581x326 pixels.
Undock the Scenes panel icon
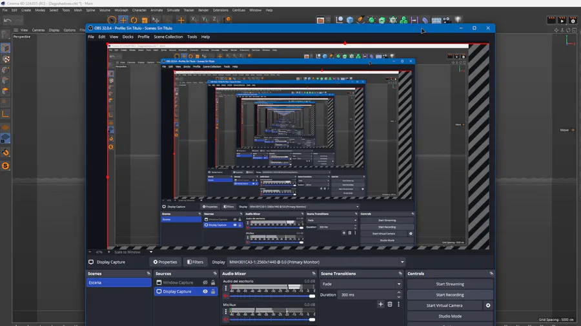coord(148,274)
